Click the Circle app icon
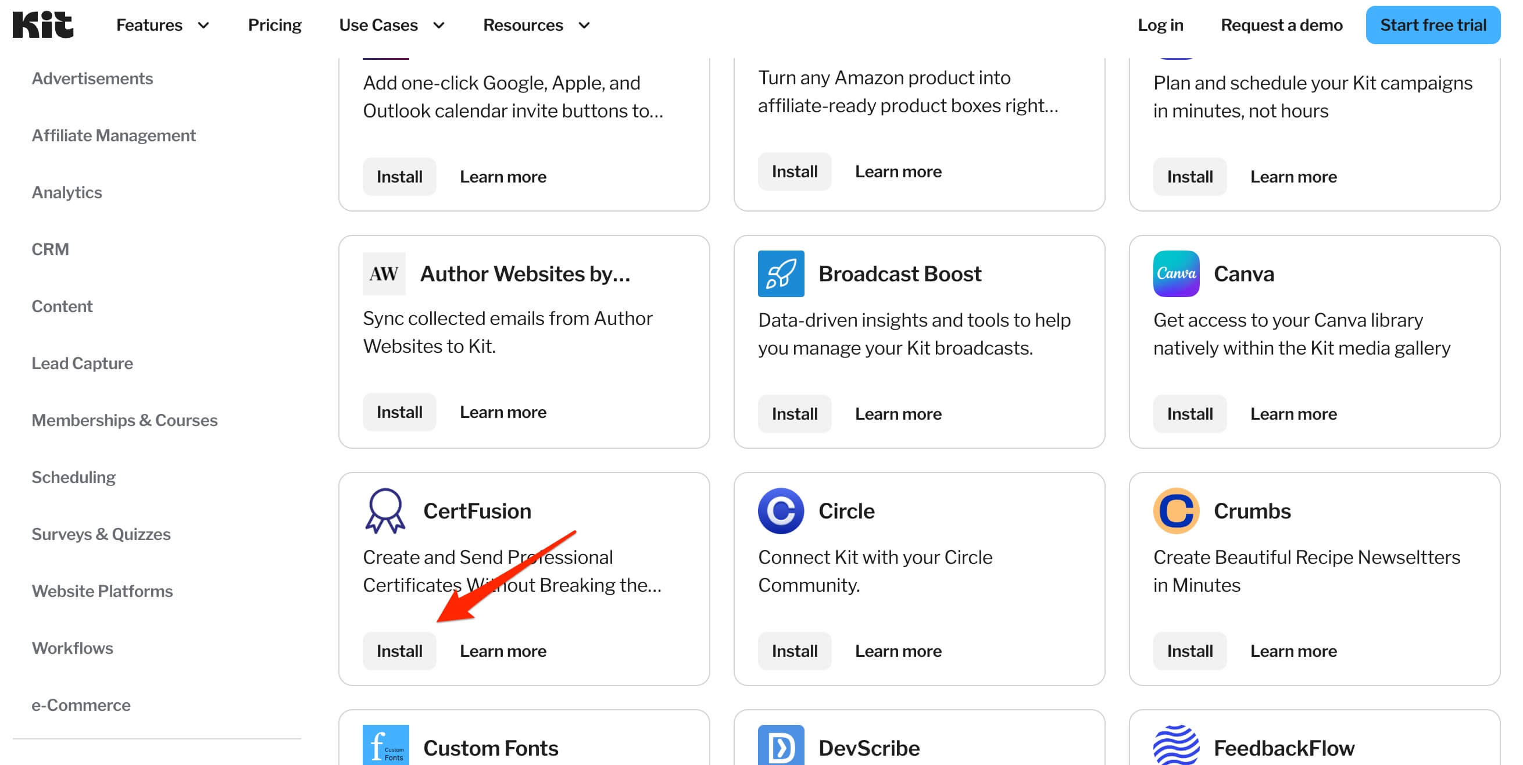The image size is (1523, 765). pos(781,511)
